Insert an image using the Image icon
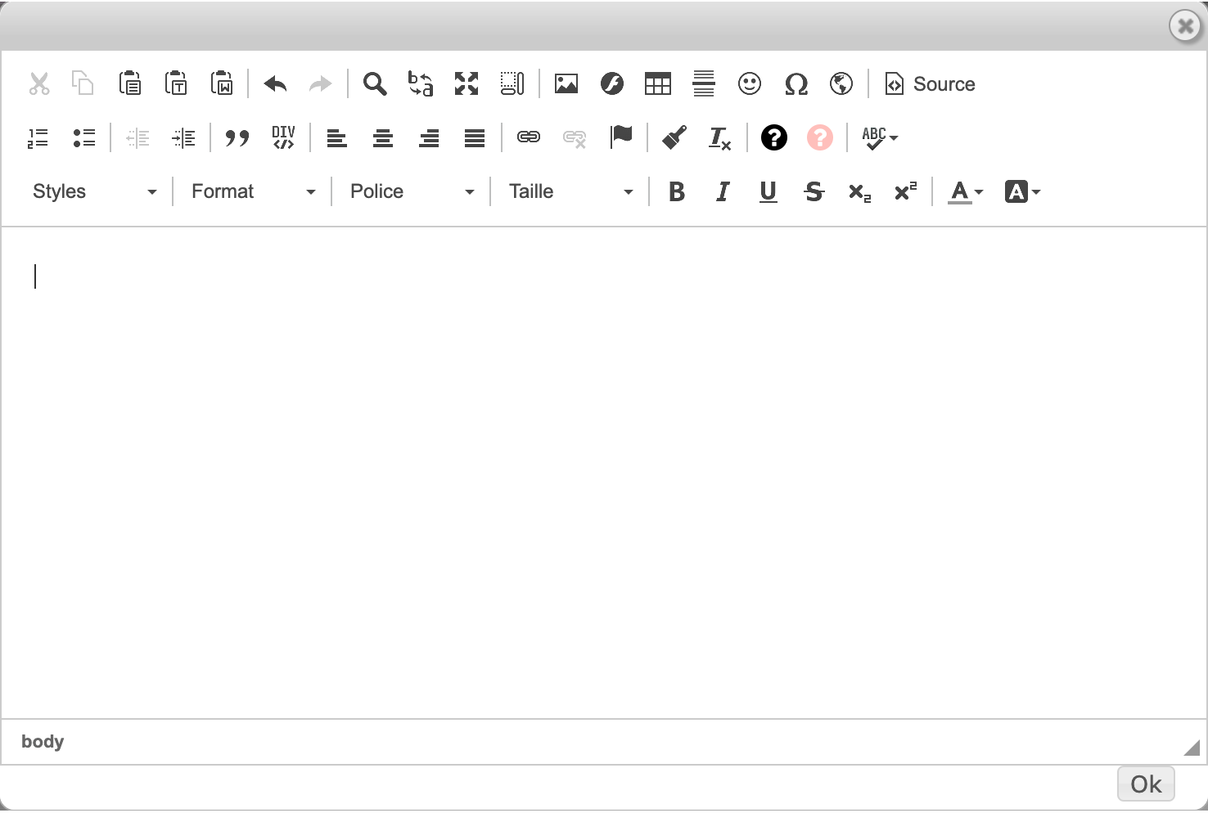Viewport: 1208px width, 813px height. coord(566,83)
